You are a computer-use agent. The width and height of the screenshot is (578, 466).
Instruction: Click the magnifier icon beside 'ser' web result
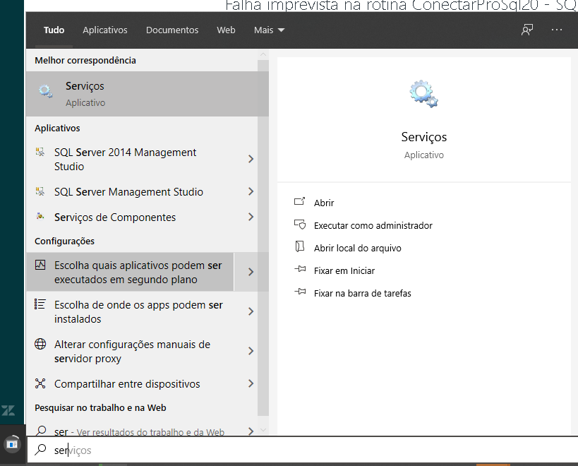(x=41, y=431)
